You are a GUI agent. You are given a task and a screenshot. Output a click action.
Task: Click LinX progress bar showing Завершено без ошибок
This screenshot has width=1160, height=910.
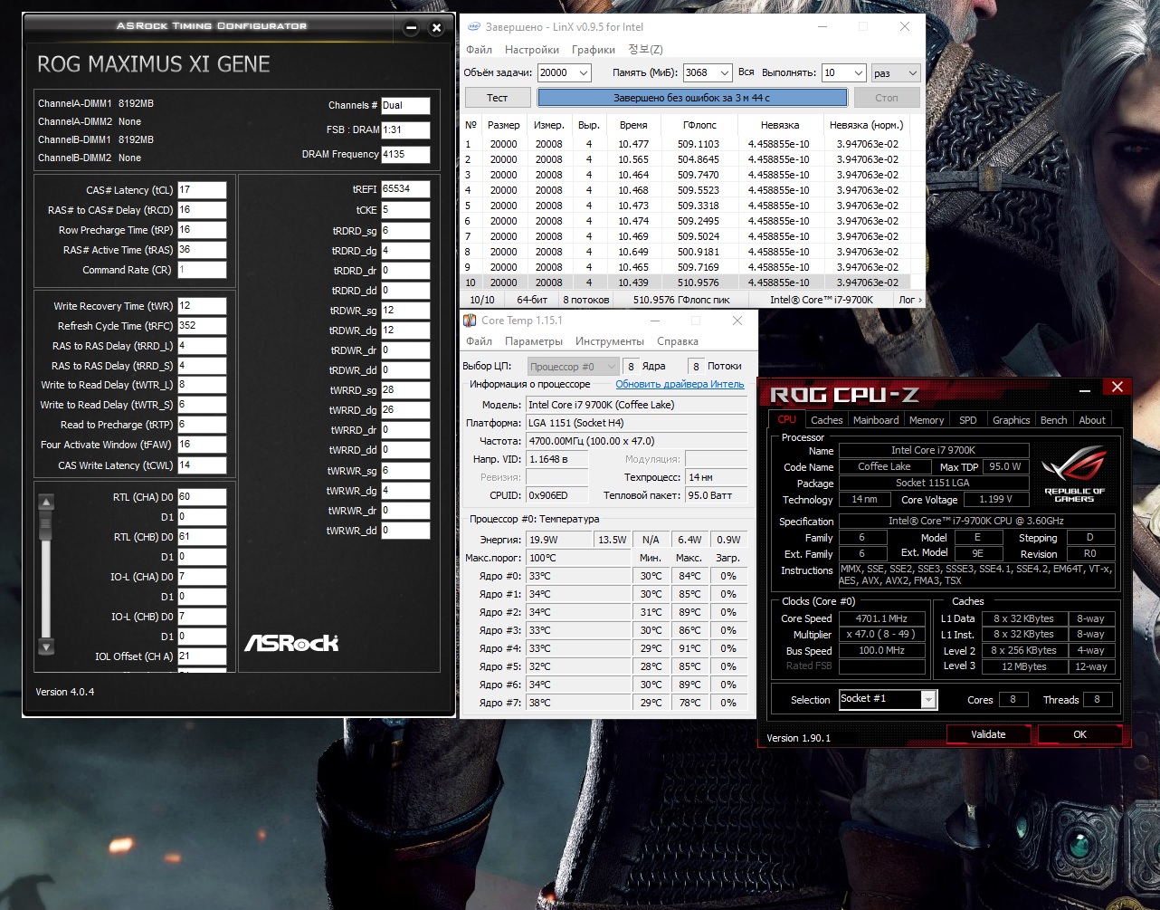[x=693, y=97]
